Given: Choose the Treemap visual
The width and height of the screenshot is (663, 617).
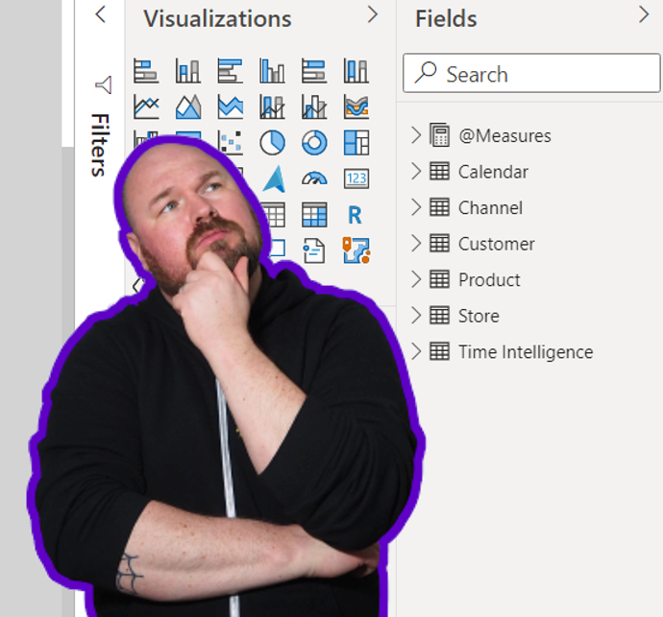Looking at the screenshot, I should click(x=356, y=142).
